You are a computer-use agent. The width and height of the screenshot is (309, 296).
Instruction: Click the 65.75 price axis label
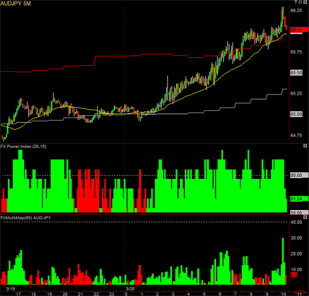click(296, 52)
